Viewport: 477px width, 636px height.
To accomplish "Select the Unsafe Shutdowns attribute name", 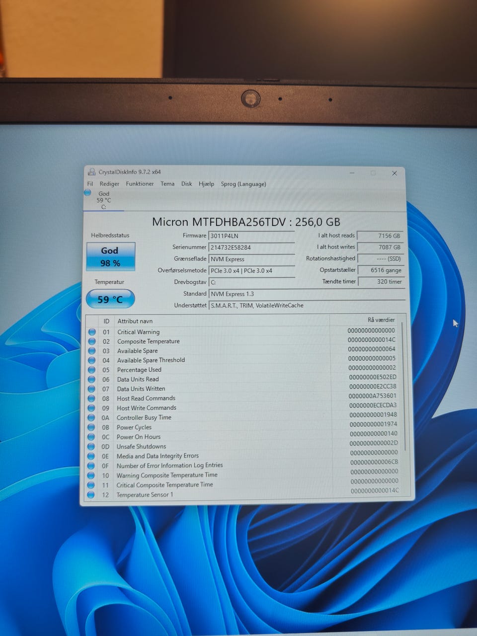I will (141, 447).
